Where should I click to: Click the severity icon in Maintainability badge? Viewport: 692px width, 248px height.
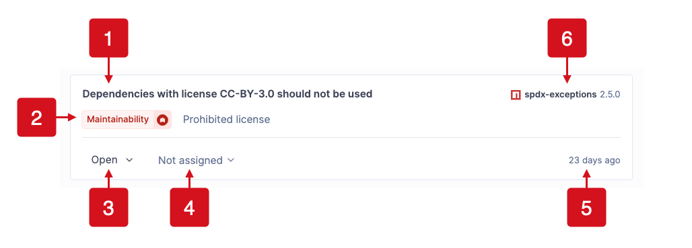(163, 120)
